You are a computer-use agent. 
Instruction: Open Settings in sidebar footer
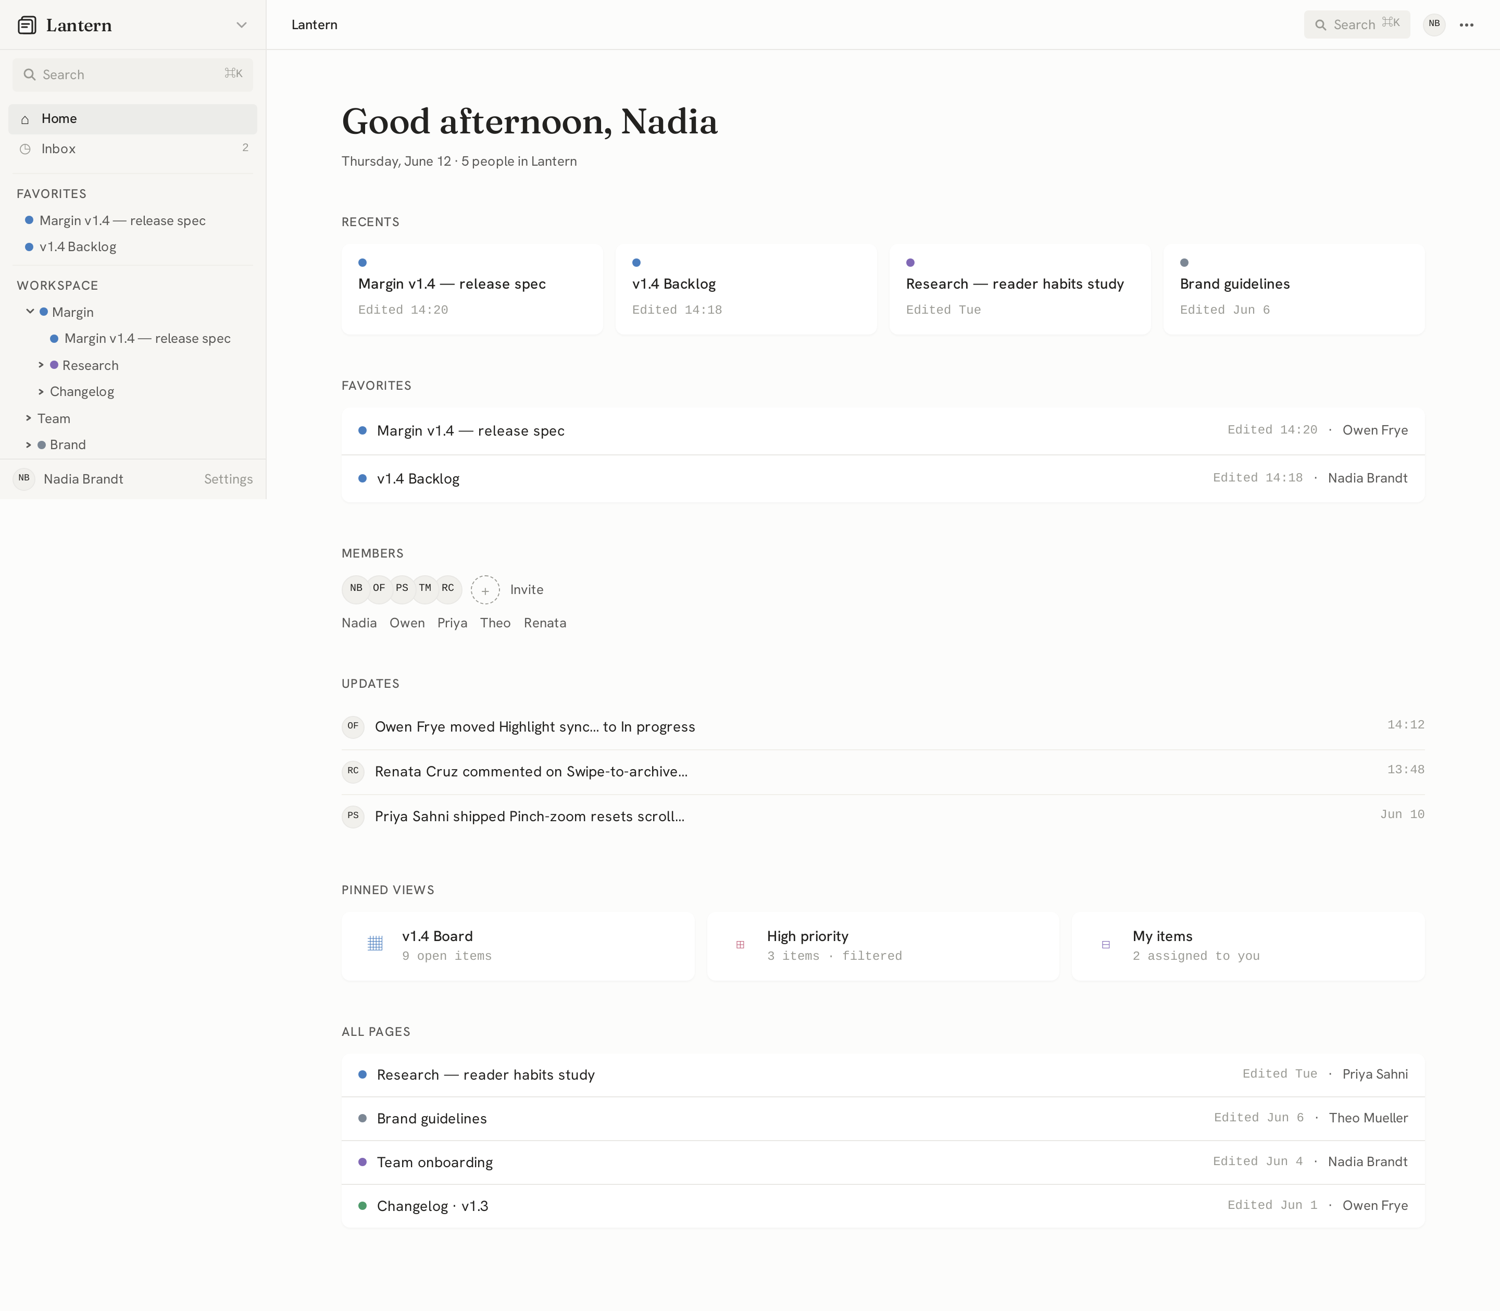(228, 479)
